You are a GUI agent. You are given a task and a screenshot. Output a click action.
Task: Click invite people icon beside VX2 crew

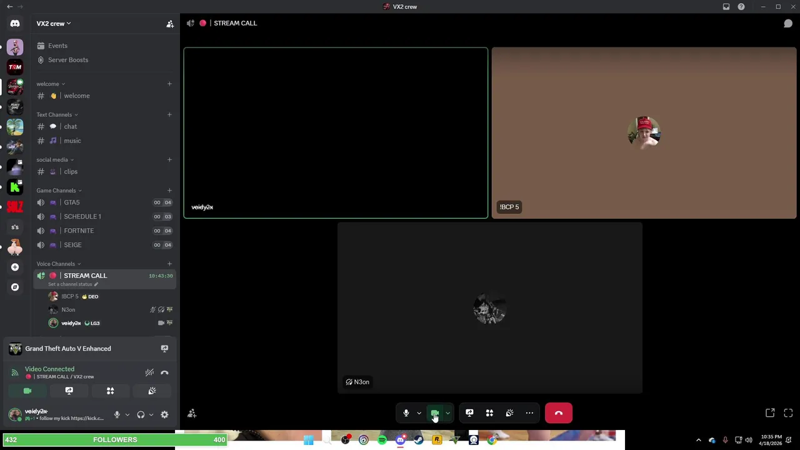pos(169,24)
